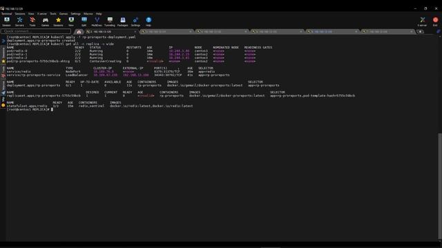Expand the sidebar with the chevron arrows
Screen dimensions: 442x248
coord(3,41)
